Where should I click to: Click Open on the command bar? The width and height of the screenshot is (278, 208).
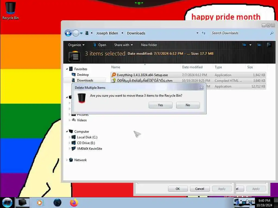click(x=100, y=45)
